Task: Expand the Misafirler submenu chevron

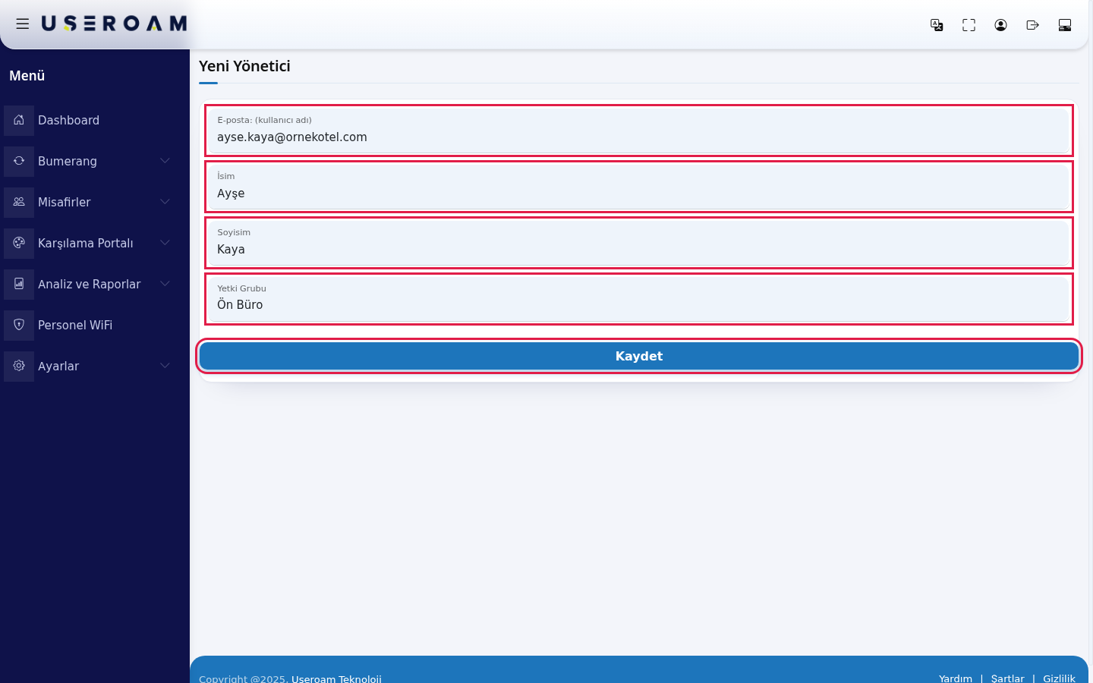Action: [x=165, y=202]
